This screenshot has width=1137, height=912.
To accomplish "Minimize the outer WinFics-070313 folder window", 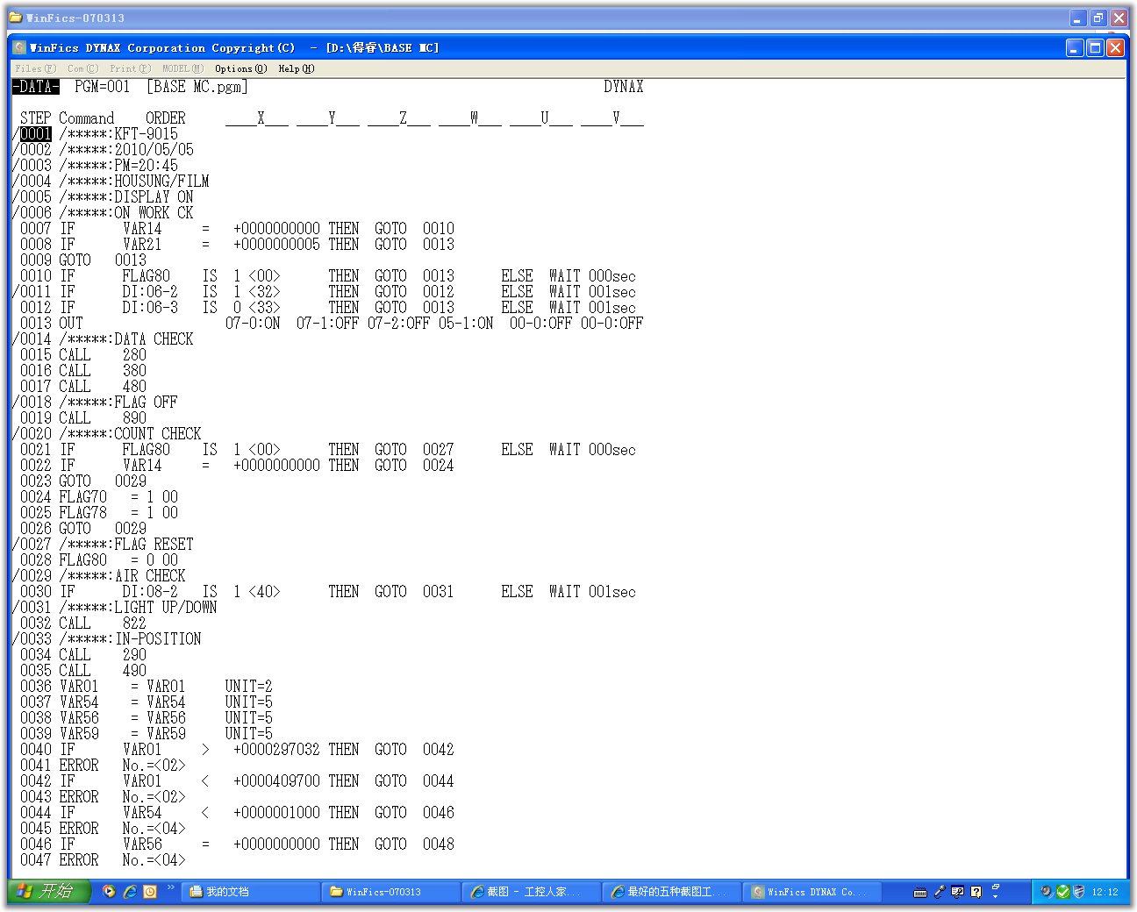I will coord(1078,18).
